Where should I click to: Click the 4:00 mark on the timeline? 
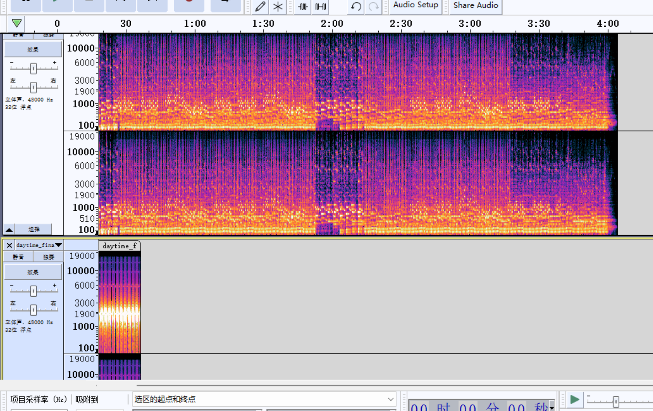tap(607, 24)
